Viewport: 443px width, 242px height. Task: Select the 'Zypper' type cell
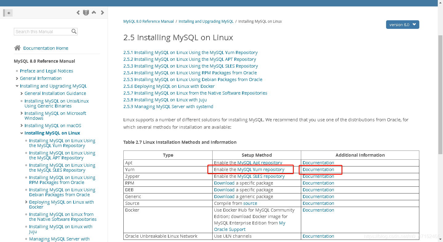168,176
